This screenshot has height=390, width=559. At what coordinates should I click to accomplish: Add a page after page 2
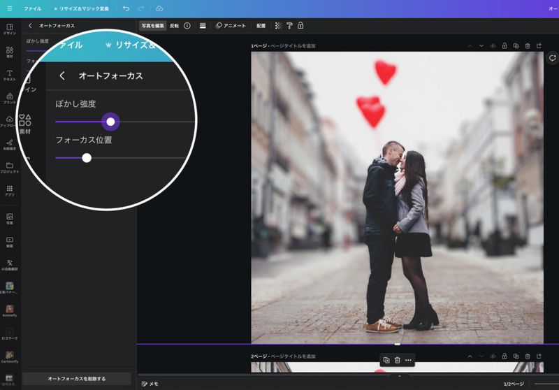click(539, 356)
